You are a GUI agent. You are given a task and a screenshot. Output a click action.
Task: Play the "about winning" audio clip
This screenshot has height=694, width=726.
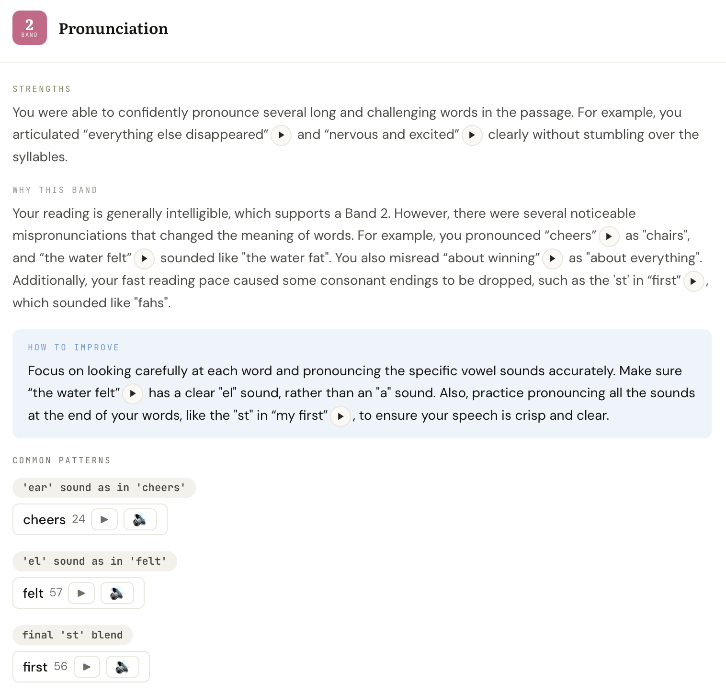[x=552, y=258]
